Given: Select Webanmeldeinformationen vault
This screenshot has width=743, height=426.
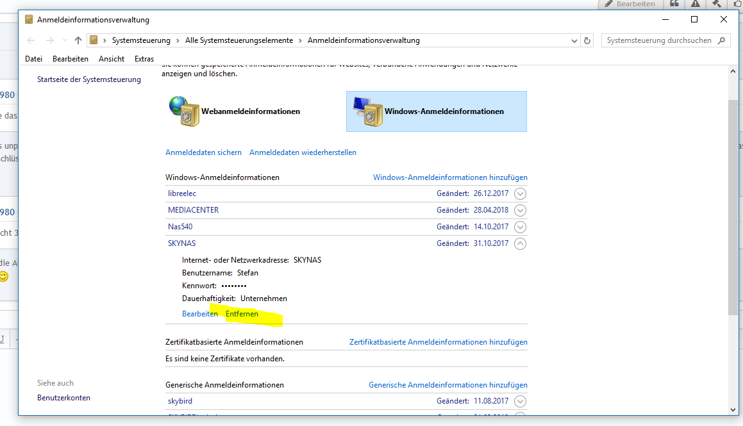Looking at the screenshot, I should [235, 111].
